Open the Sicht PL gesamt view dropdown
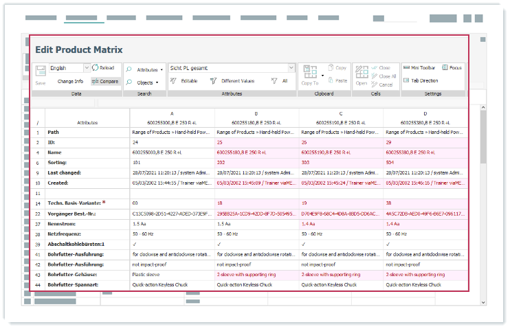510x329 pixels. [291, 68]
